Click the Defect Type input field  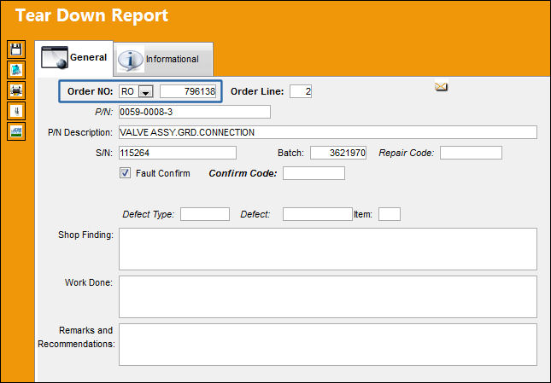(205, 214)
